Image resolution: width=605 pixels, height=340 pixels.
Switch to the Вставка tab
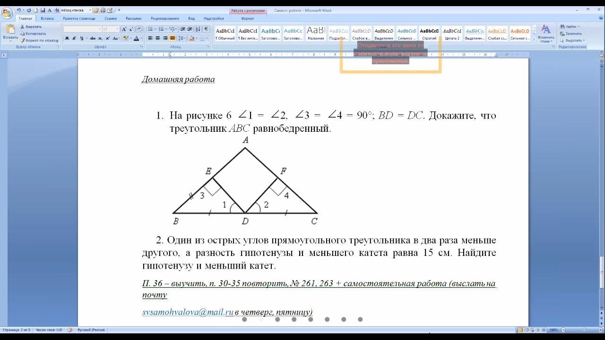pos(47,18)
